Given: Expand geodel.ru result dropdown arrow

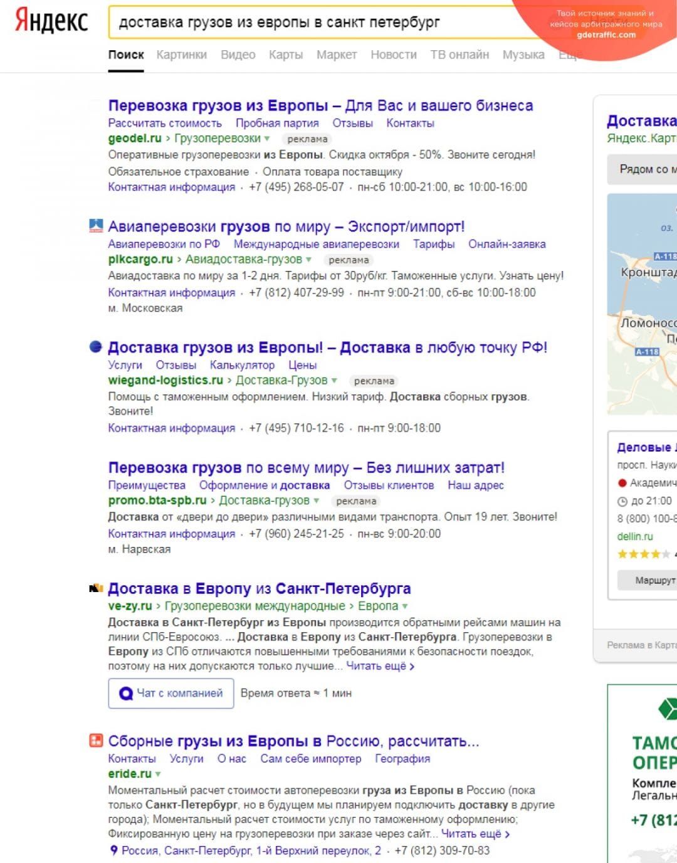Looking at the screenshot, I should (x=267, y=139).
